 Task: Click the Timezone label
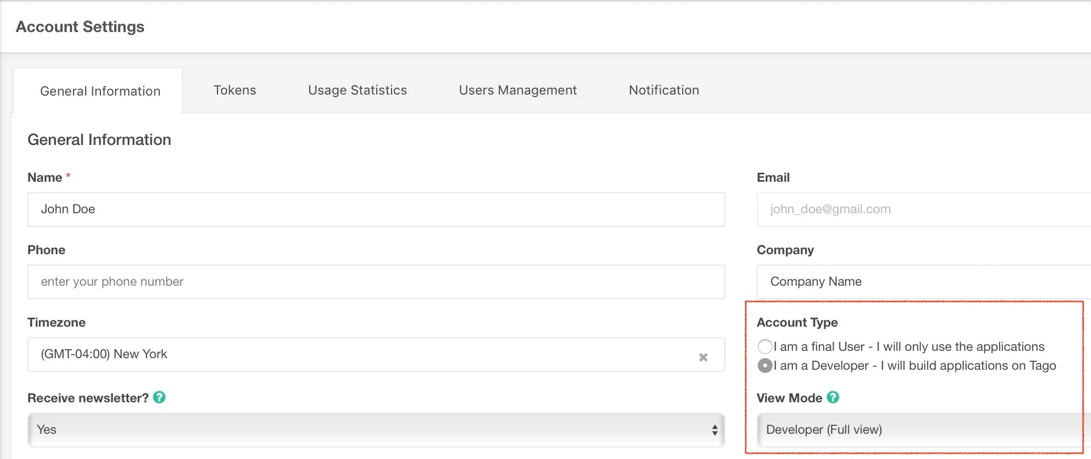[56, 322]
